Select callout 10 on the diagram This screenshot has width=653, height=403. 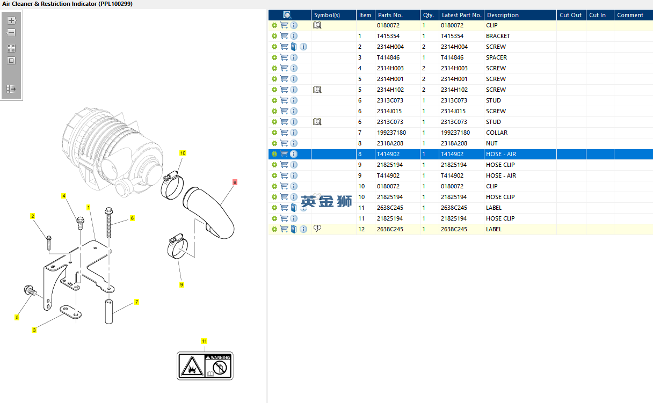pos(183,153)
